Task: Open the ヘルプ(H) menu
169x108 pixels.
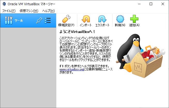Action: tap(48, 11)
